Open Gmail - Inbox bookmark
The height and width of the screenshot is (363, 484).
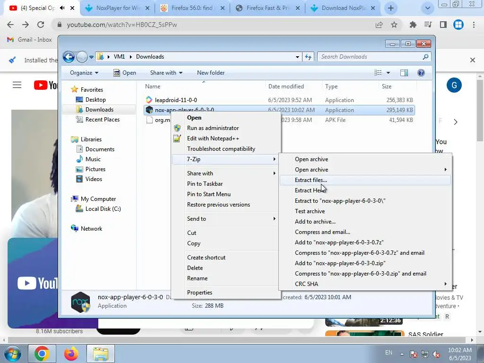click(x=29, y=40)
